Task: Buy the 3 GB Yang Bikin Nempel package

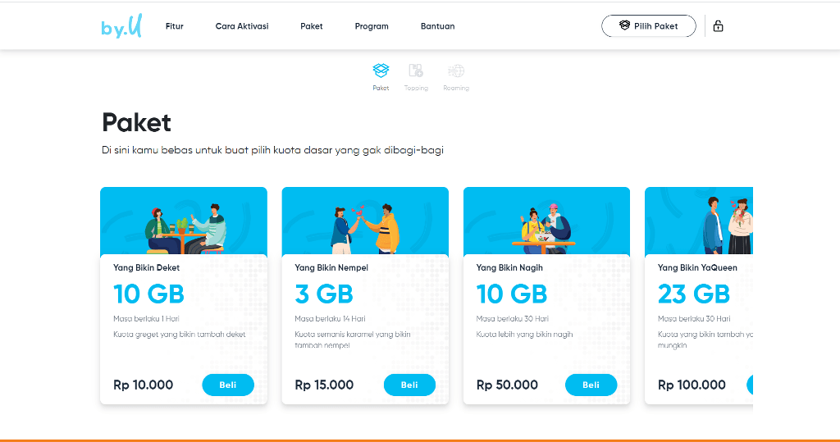Action: pos(409,385)
